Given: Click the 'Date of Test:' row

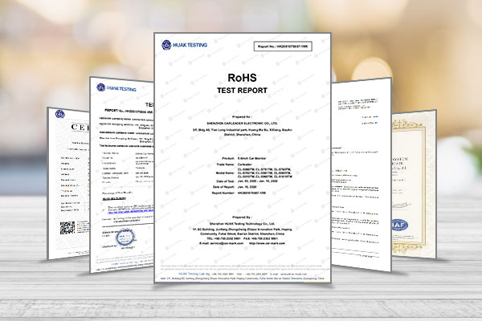Looking at the screenshot, I should pos(247,181).
